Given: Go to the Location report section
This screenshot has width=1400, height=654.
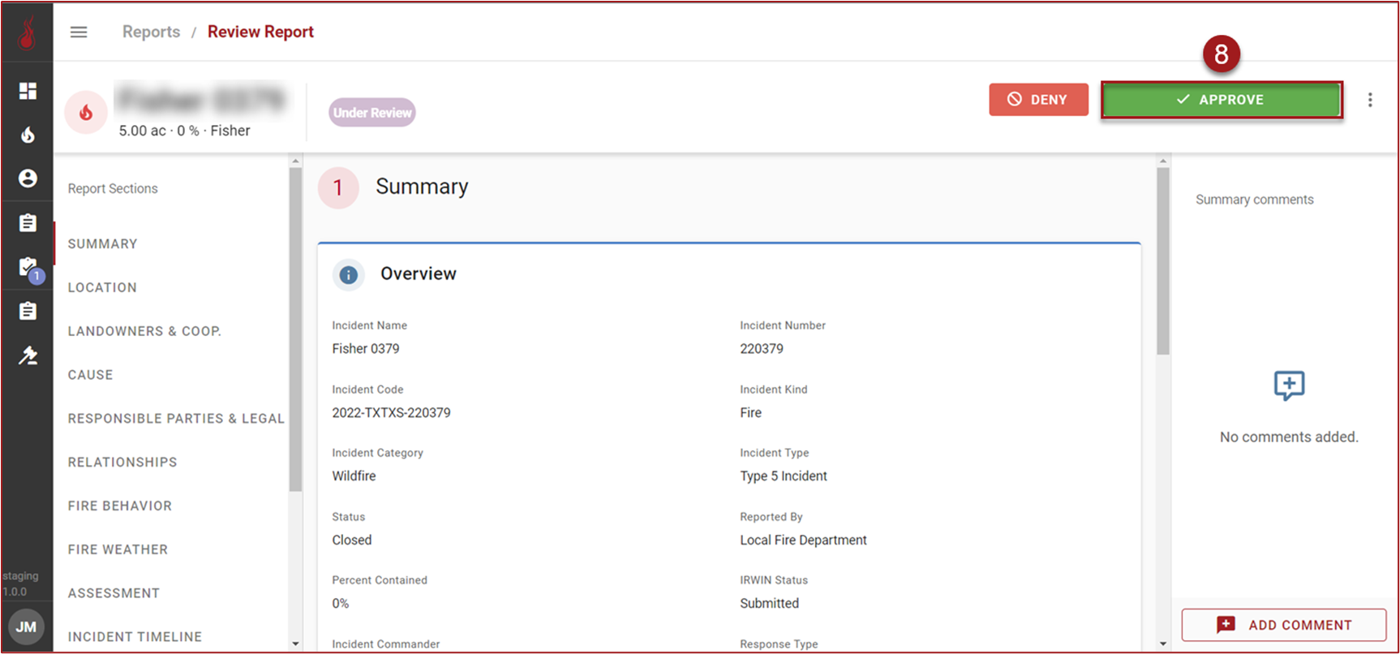Looking at the screenshot, I should point(102,287).
